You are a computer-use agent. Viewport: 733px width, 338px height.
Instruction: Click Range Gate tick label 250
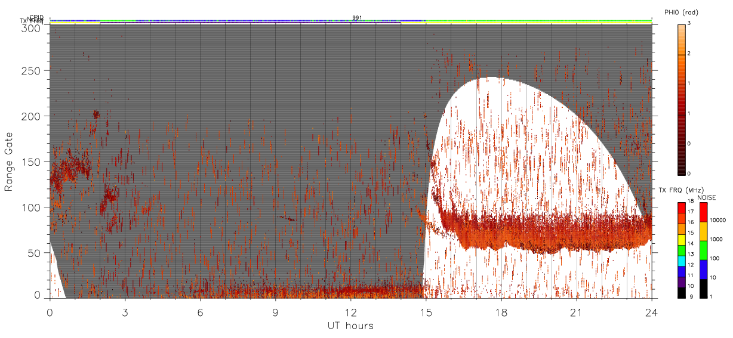tap(31, 71)
